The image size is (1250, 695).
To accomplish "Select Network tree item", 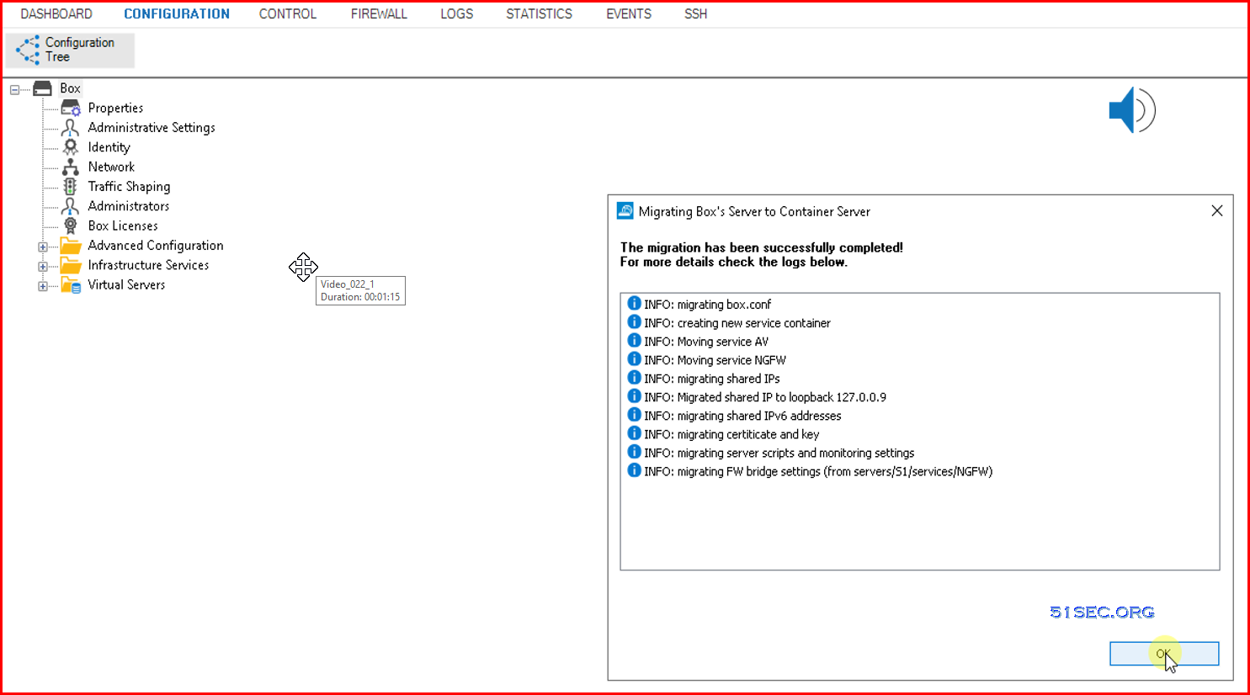I will [x=111, y=167].
